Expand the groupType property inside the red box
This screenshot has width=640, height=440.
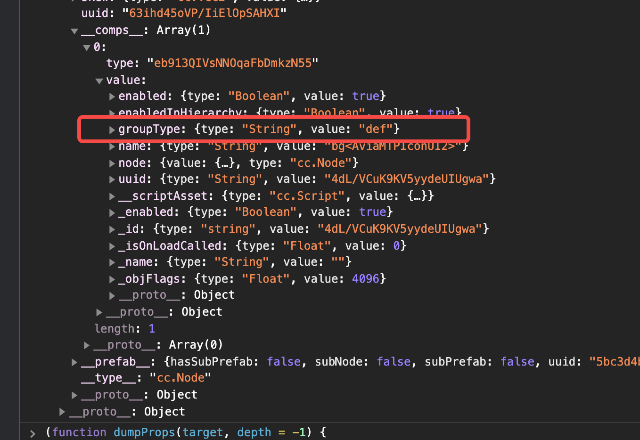pyautogui.click(x=112, y=129)
